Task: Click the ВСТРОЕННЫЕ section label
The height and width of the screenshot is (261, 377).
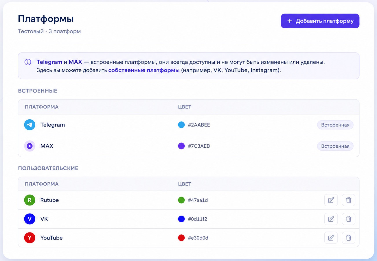Action: tap(38, 91)
